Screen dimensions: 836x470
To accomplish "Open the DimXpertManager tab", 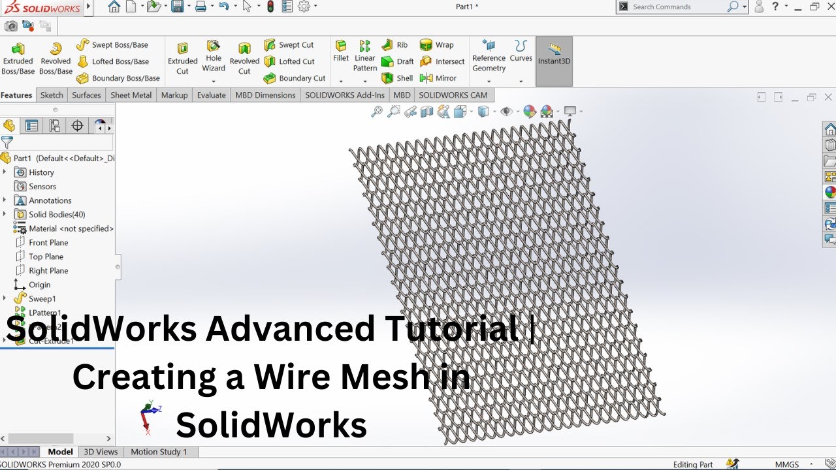I will tap(77, 126).
